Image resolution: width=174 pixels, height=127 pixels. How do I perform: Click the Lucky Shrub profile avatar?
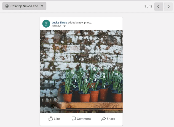point(46,24)
